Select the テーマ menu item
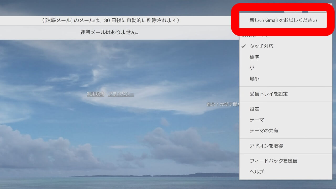 click(257, 120)
